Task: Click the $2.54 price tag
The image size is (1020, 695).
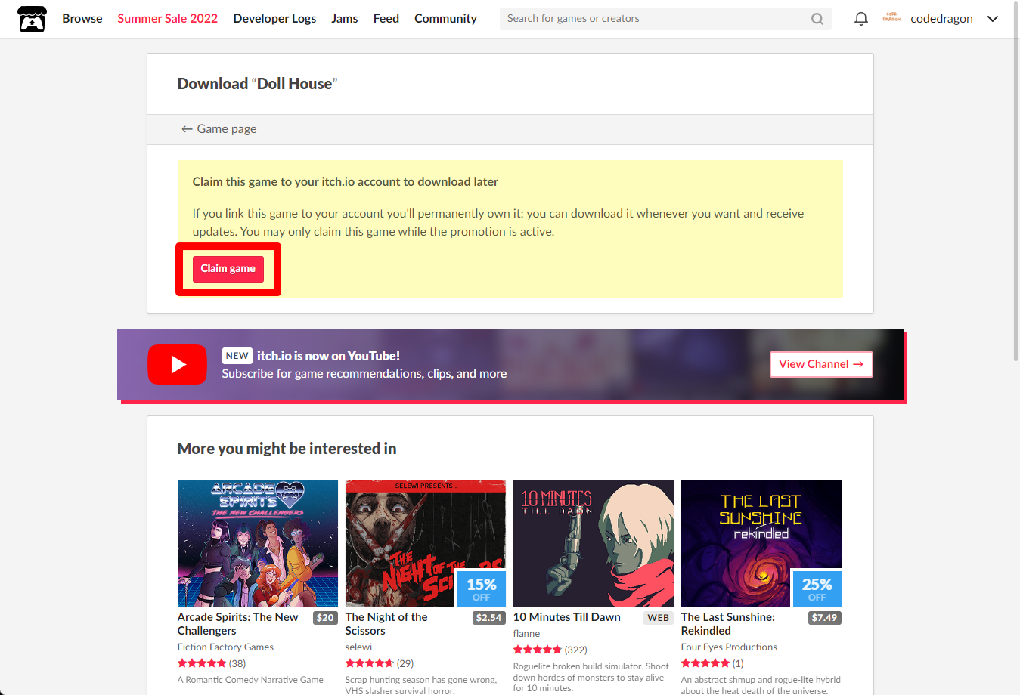Action: click(488, 618)
